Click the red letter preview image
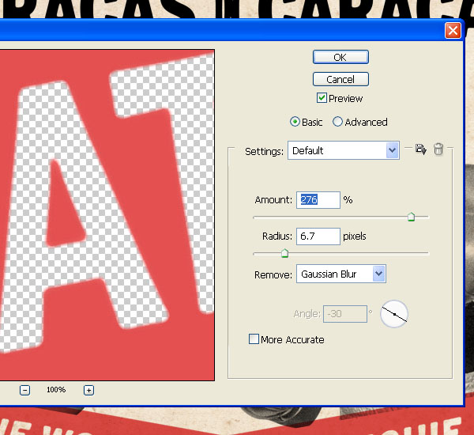474x435 pixels. coord(107,215)
